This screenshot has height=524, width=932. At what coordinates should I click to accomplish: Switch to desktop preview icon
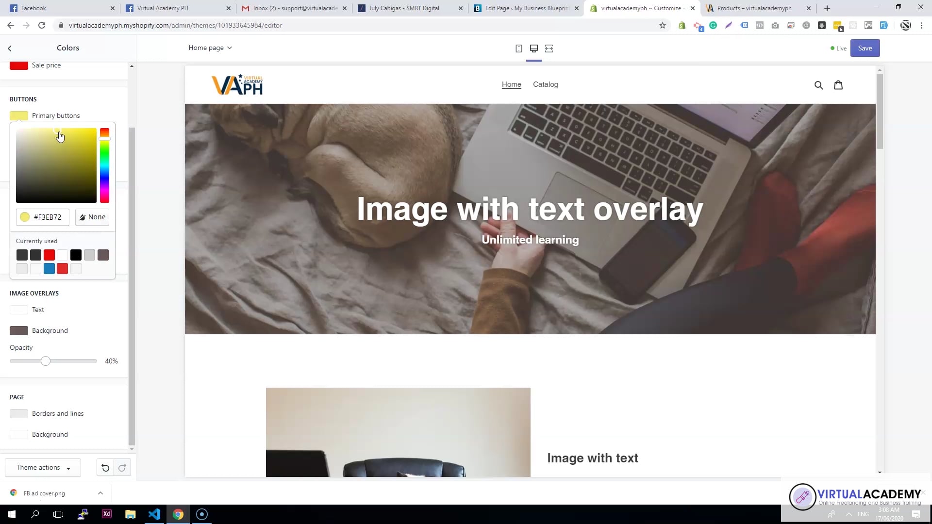(x=533, y=49)
